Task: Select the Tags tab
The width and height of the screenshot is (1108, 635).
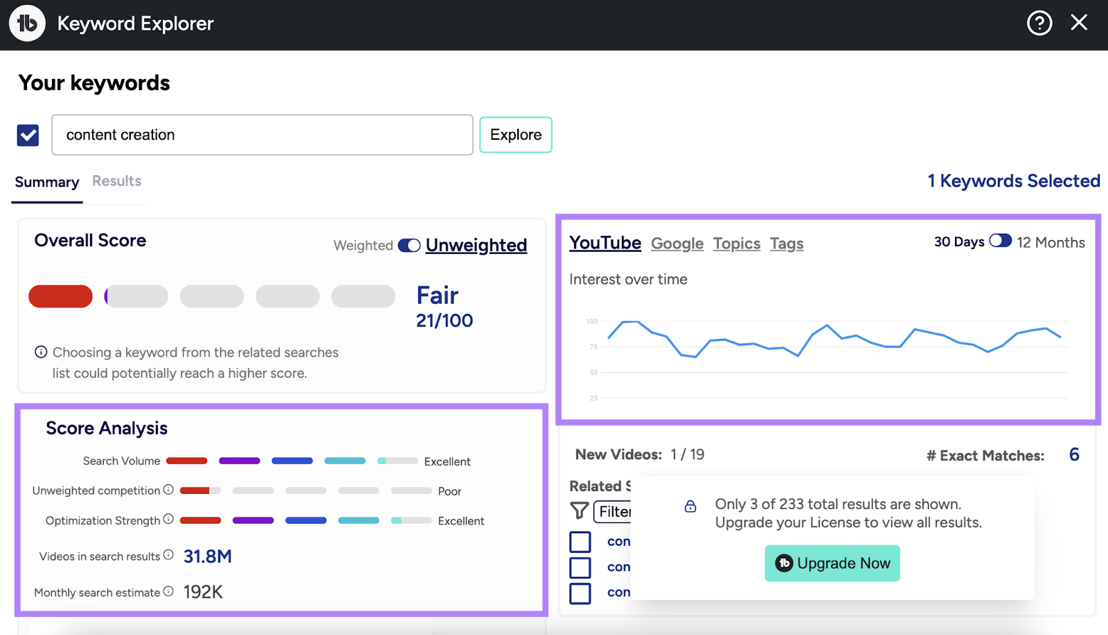Action: point(787,243)
